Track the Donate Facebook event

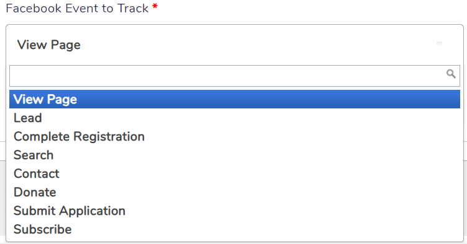tap(235, 192)
